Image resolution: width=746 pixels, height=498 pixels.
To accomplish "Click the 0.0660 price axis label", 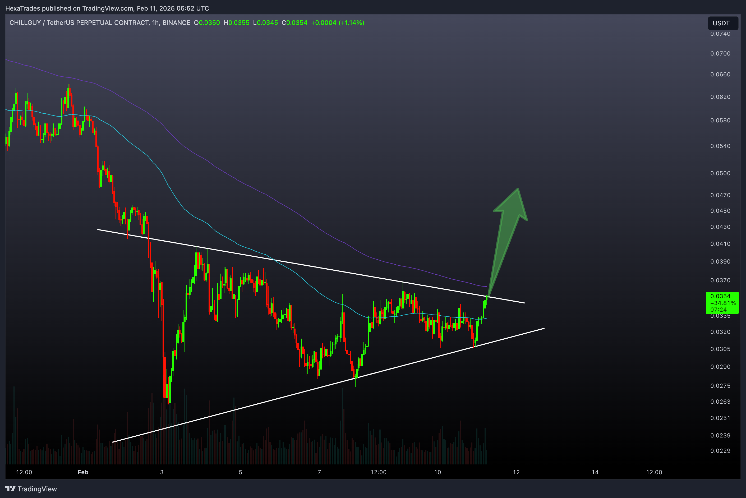I will click(720, 74).
